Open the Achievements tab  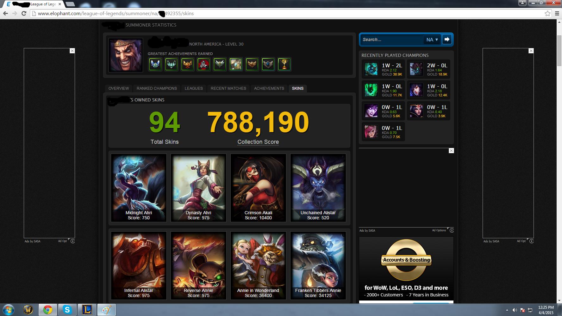click(x=269, y=88)
